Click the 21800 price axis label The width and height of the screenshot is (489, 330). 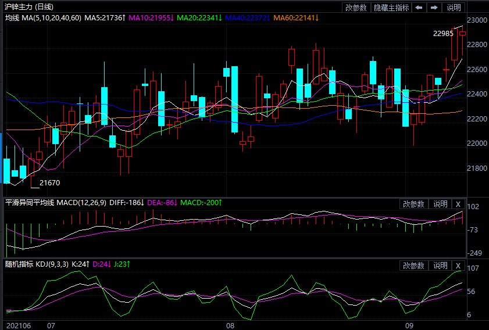tap(477, 168)
